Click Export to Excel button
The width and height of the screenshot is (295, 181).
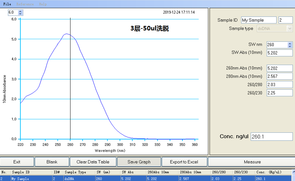pos(184,162)
